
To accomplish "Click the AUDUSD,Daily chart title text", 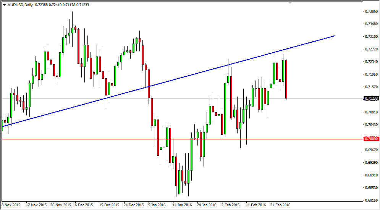I will click(20, 5).
